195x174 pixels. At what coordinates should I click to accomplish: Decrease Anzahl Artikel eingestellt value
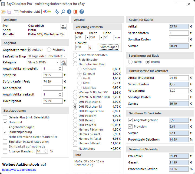click(60, 70)
